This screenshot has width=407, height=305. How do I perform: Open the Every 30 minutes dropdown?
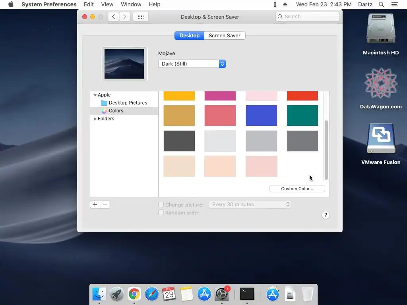pyautogui.click(x=250, y=205)
